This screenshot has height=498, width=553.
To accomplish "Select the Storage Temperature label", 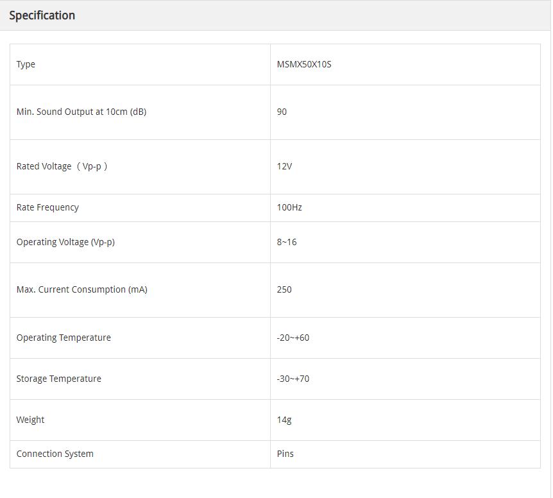I will 59,379.
